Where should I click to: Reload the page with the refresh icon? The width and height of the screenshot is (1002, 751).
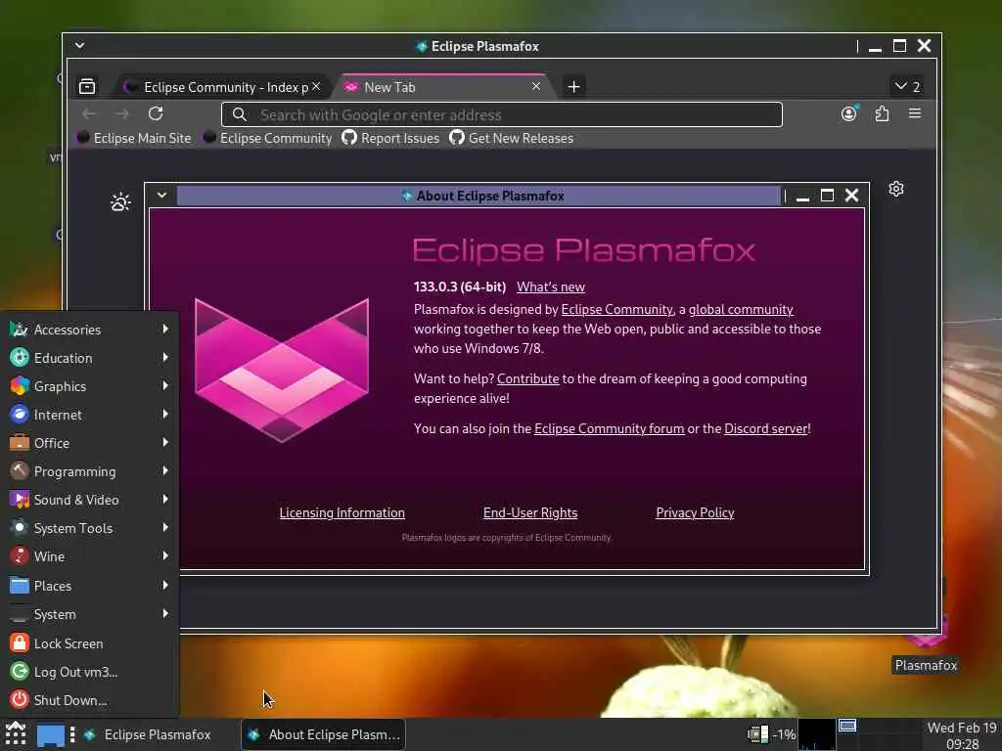coord(156,113)
